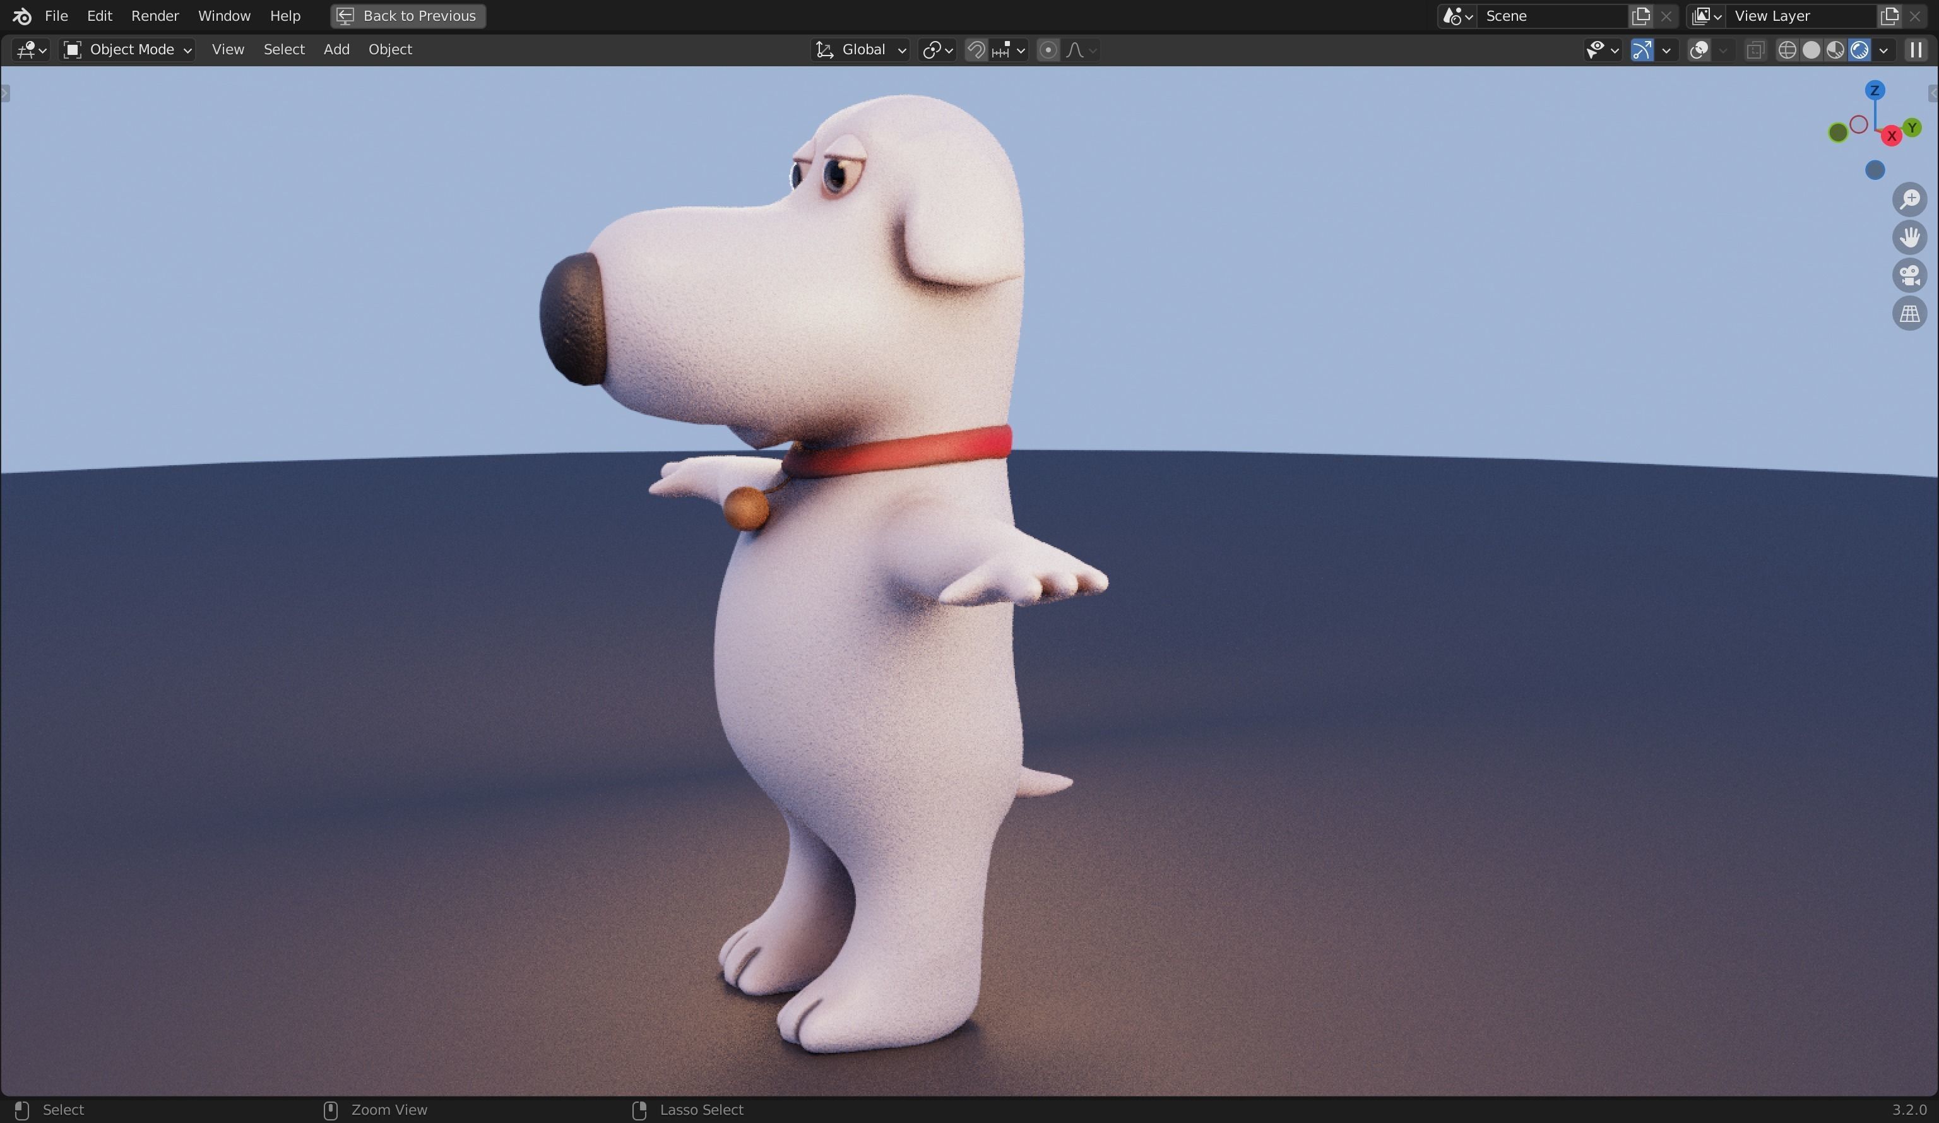Delete the current Scene

[x=1666, y=16]
